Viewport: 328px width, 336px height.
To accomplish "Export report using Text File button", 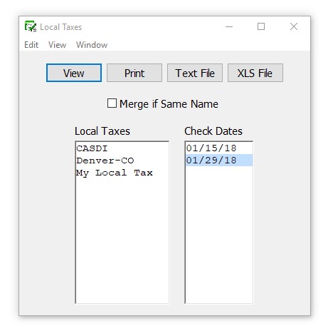I will [x=195, y=73].
